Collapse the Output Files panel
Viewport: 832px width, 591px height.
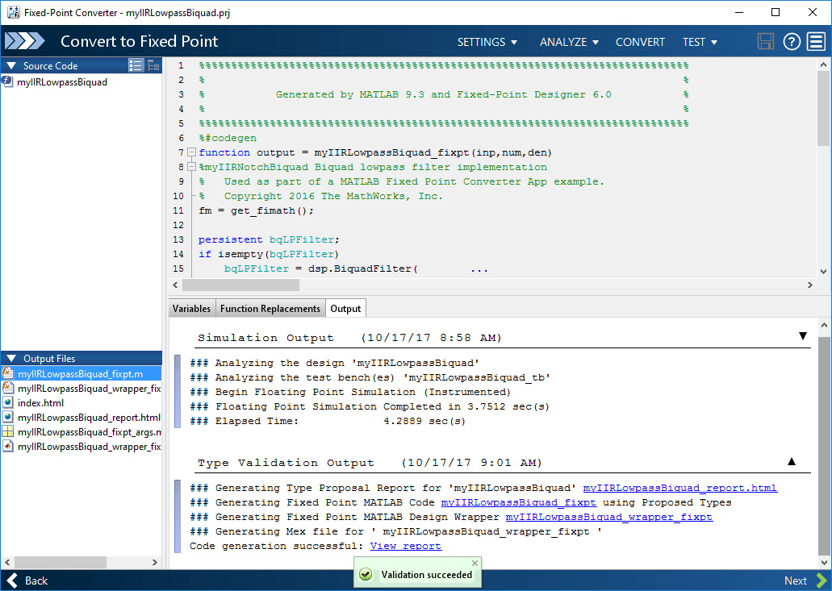pos(11,358)
